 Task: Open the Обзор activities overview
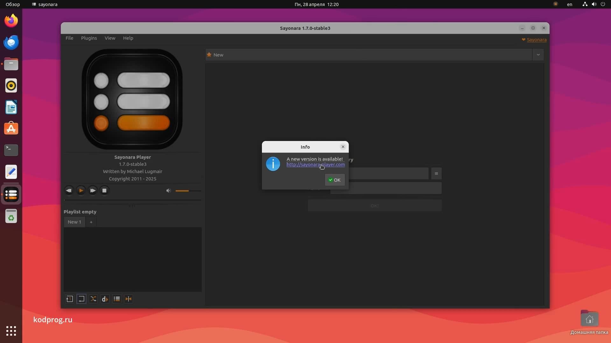pos(13,4)
